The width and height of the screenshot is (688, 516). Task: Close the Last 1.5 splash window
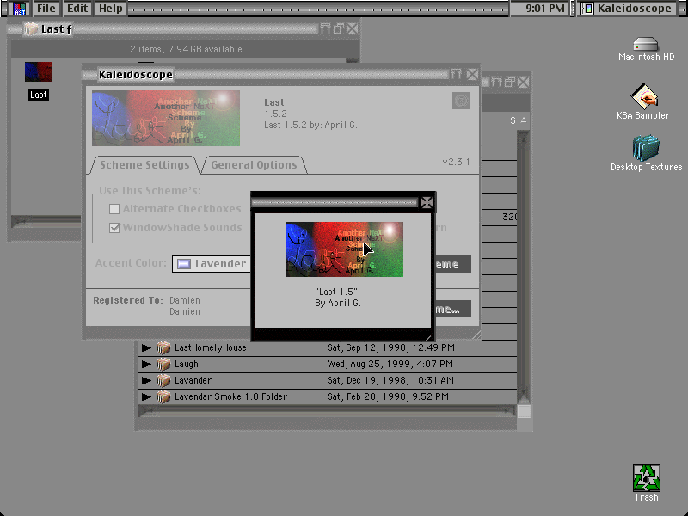[x=427, y=202]
